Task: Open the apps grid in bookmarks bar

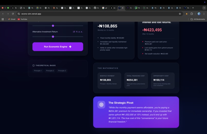Action: 3,19
